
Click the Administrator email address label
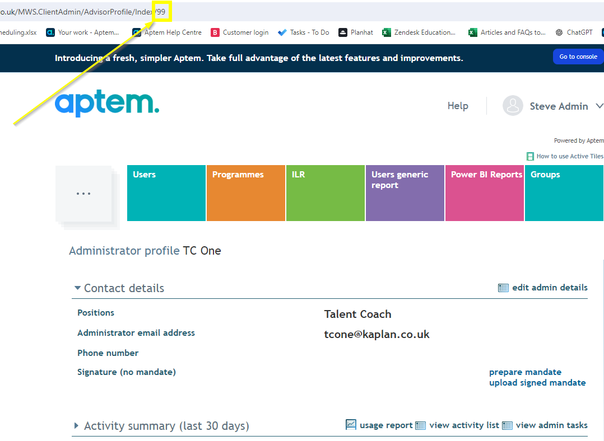(136, 333)
